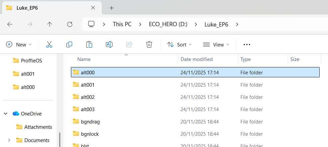Click the Rename icon in toolbar
328x147 pixels.
(x=109, y=44)
